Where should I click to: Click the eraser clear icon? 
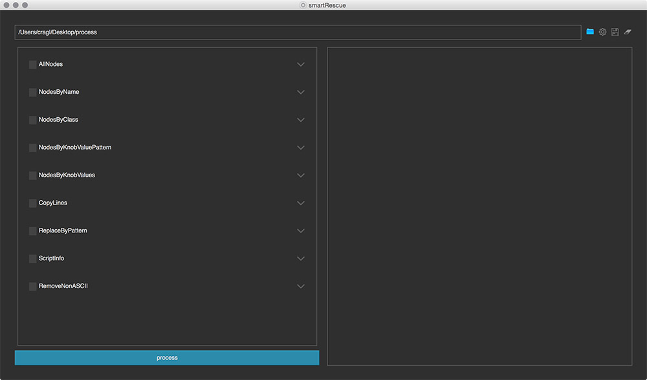click(628, 32)
